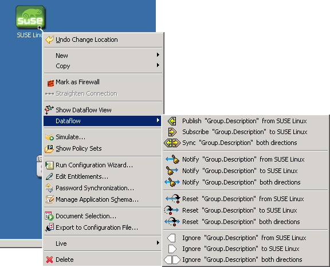Select Ignore "Group.Description" both directions

[246, 260]
